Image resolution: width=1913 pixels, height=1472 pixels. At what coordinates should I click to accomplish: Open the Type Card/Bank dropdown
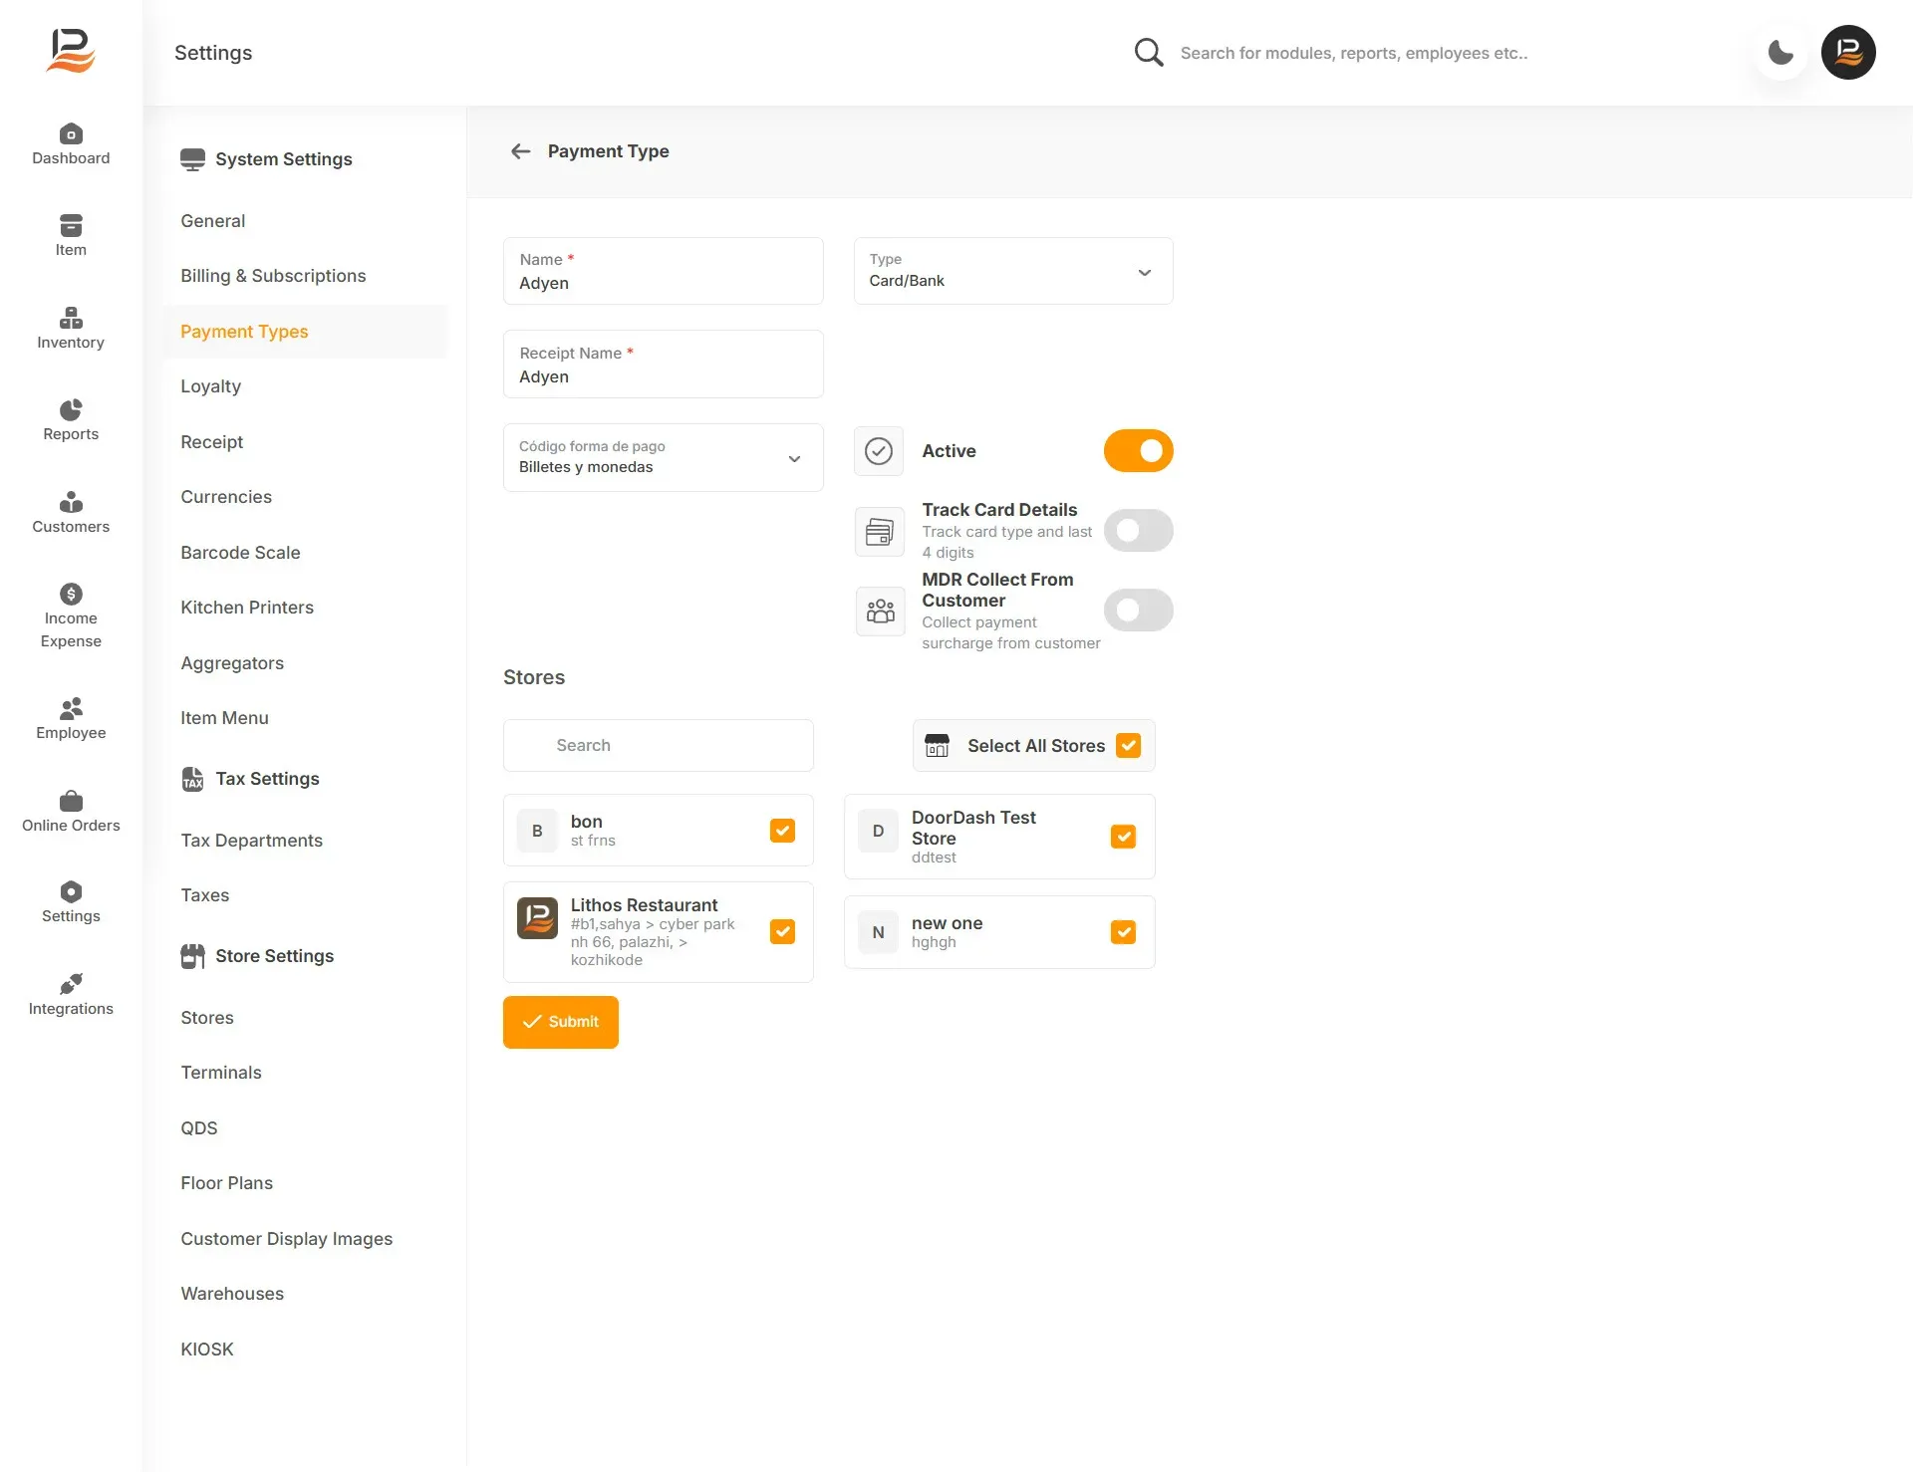point(1013,271)
